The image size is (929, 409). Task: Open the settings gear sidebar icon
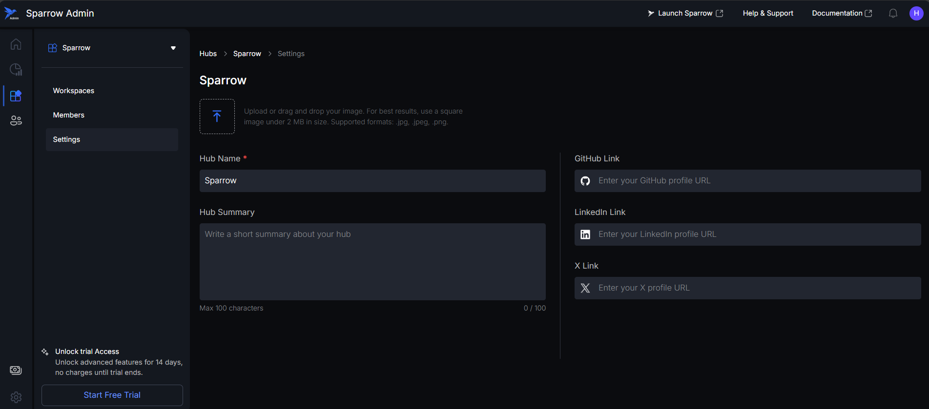[16, 397]
